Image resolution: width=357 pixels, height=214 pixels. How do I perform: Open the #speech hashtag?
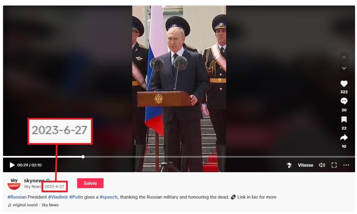[109, 197]
